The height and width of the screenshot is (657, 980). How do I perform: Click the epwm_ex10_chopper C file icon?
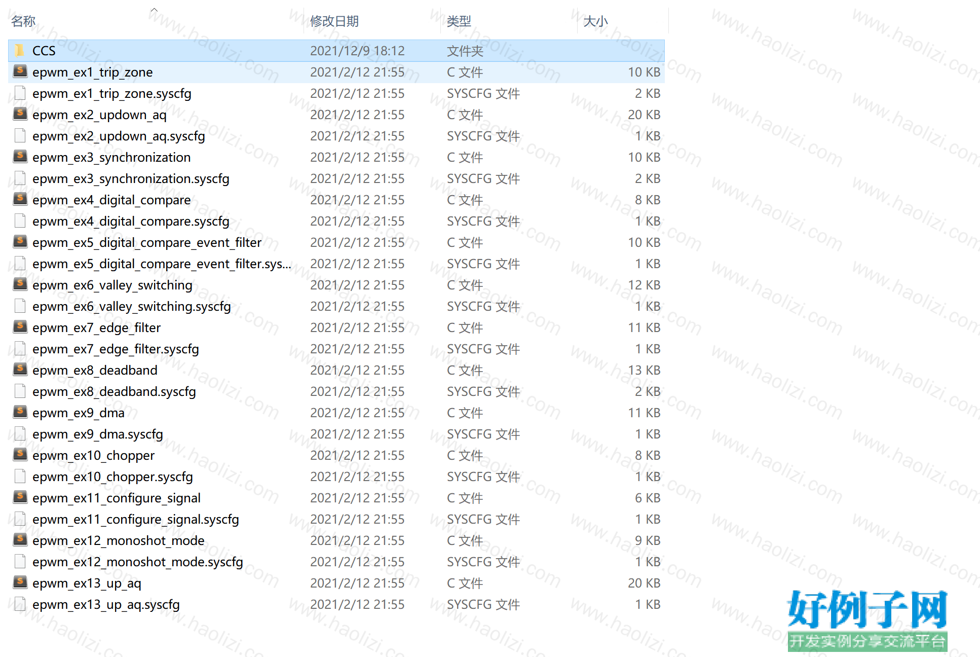(20, 455)
